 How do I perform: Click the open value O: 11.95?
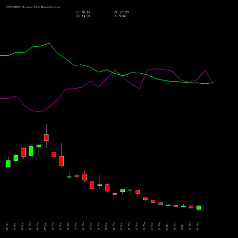(x=83, y=16)
